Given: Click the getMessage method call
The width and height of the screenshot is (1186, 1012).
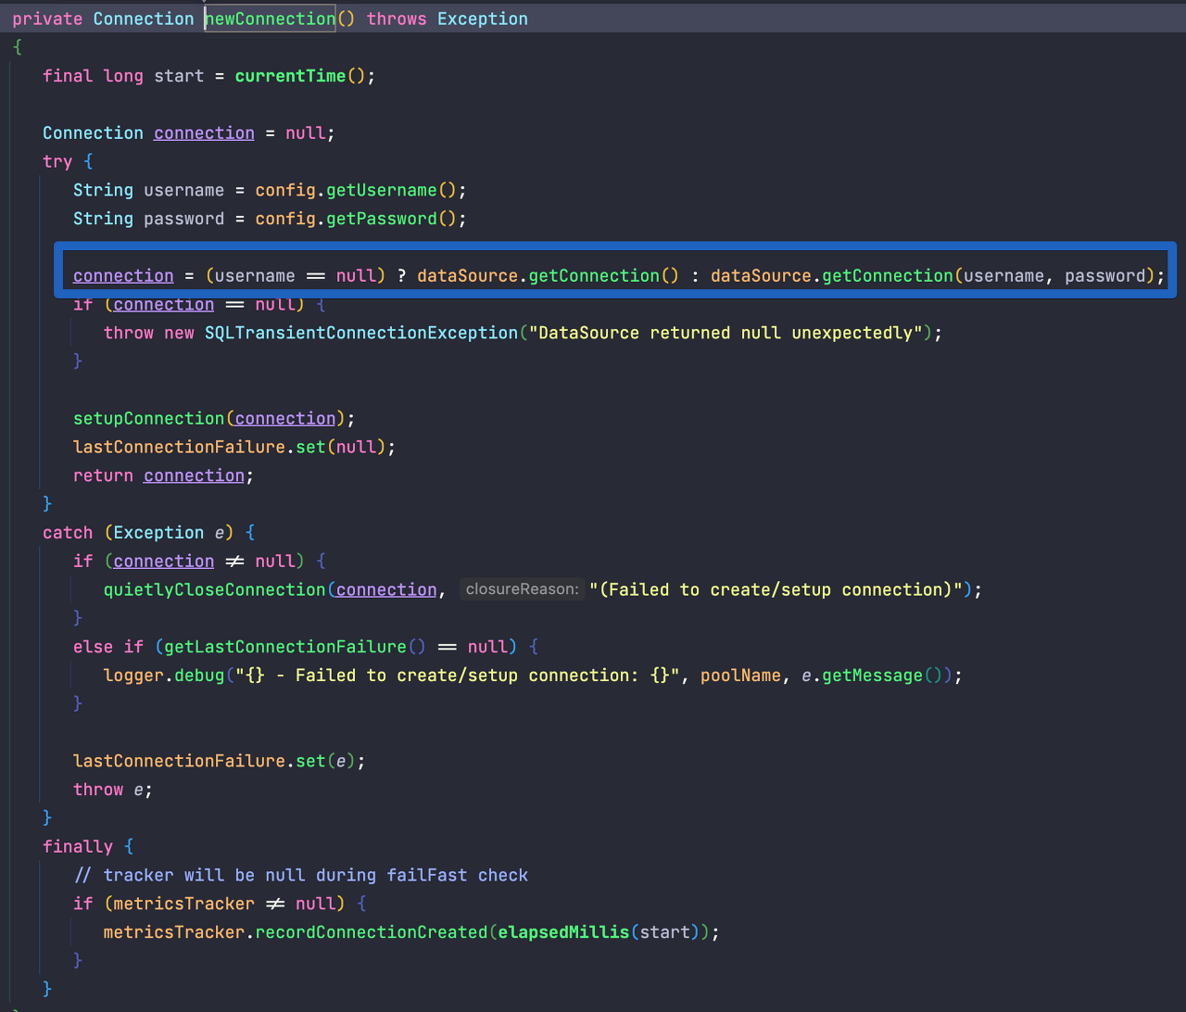Looking at the screenshot, I should point(873,676).
